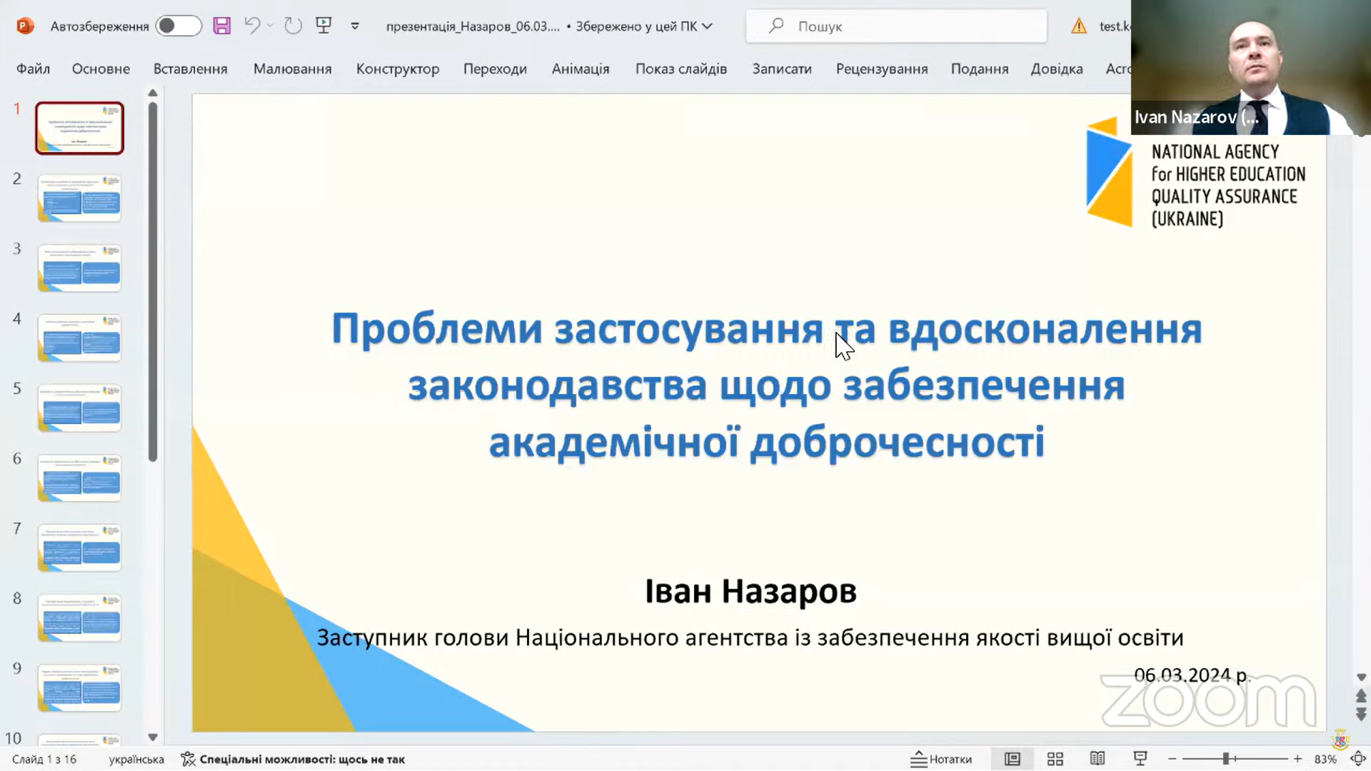Switch to Slide Sorter view icon
This screenshot has width=1371, height=771.
pos(1055,759)
